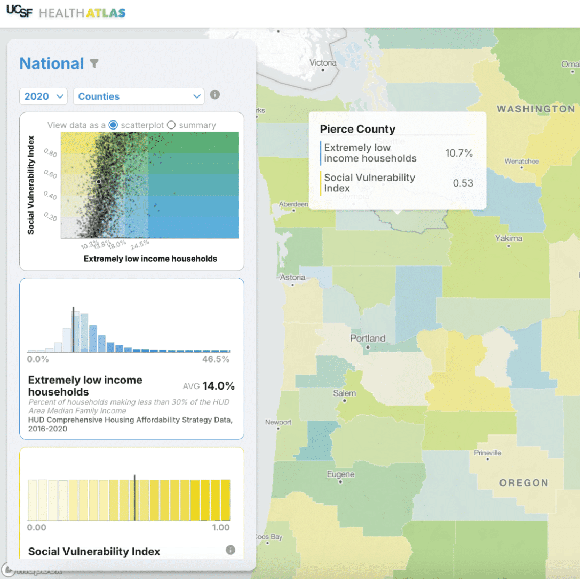
Task: Click the Portland city label on the map
Action: coord(368,338)
